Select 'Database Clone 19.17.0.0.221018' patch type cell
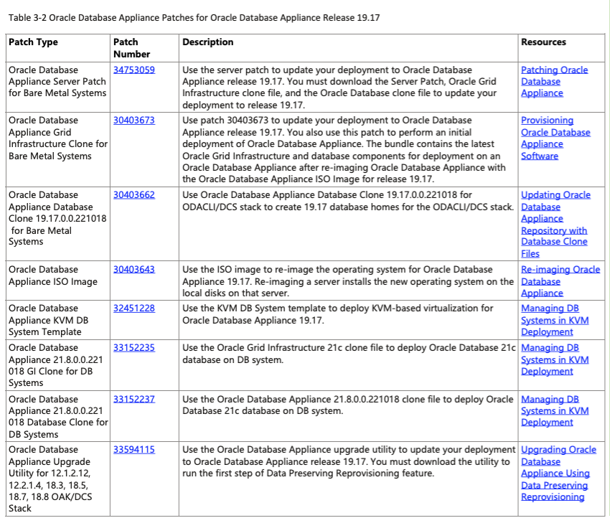Image resolution: width=610 pixels, height=518 pixels. (x=57, y=224)
